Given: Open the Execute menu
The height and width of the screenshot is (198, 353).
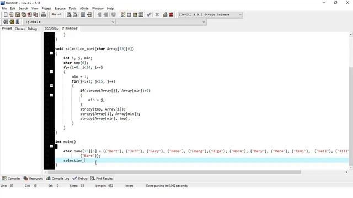Looking at the screenshot, I should pyautogui.click(x=60, y=9).
